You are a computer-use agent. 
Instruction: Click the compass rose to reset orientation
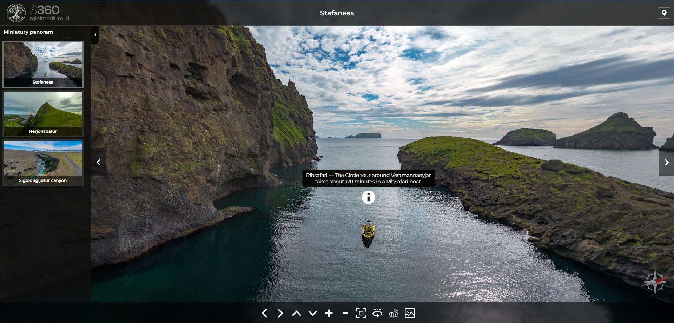pyautogui.click(x=655, y=282)
